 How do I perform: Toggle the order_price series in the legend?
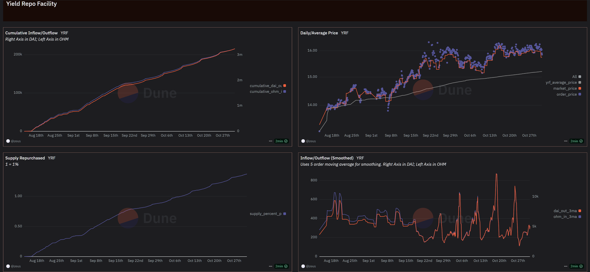point(566,94)
